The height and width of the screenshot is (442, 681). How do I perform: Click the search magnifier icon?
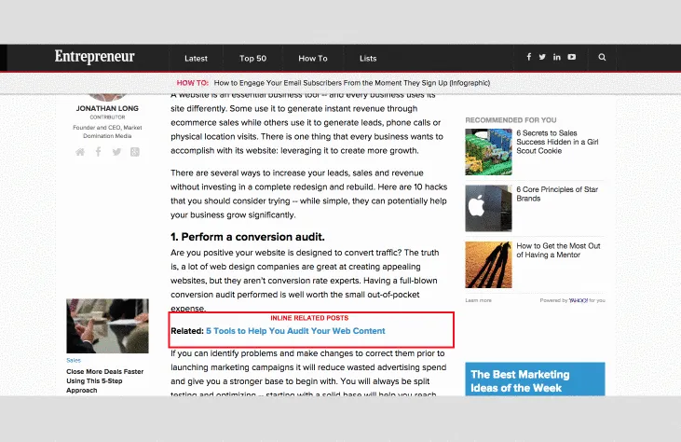tap(602, 58)
